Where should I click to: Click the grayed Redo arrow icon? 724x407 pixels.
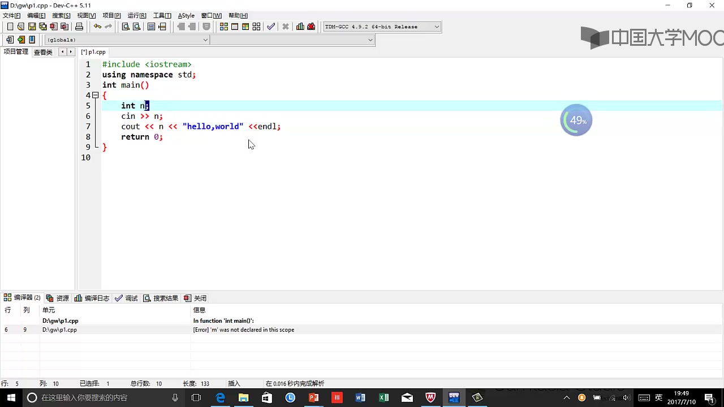point(108,27)
